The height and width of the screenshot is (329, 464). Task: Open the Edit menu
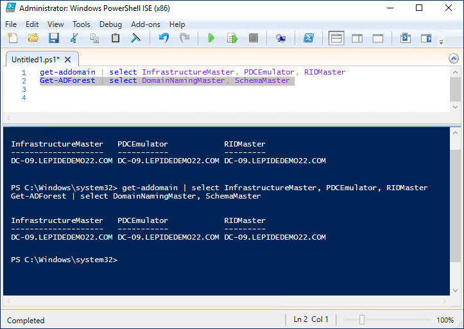click(32, 24)
